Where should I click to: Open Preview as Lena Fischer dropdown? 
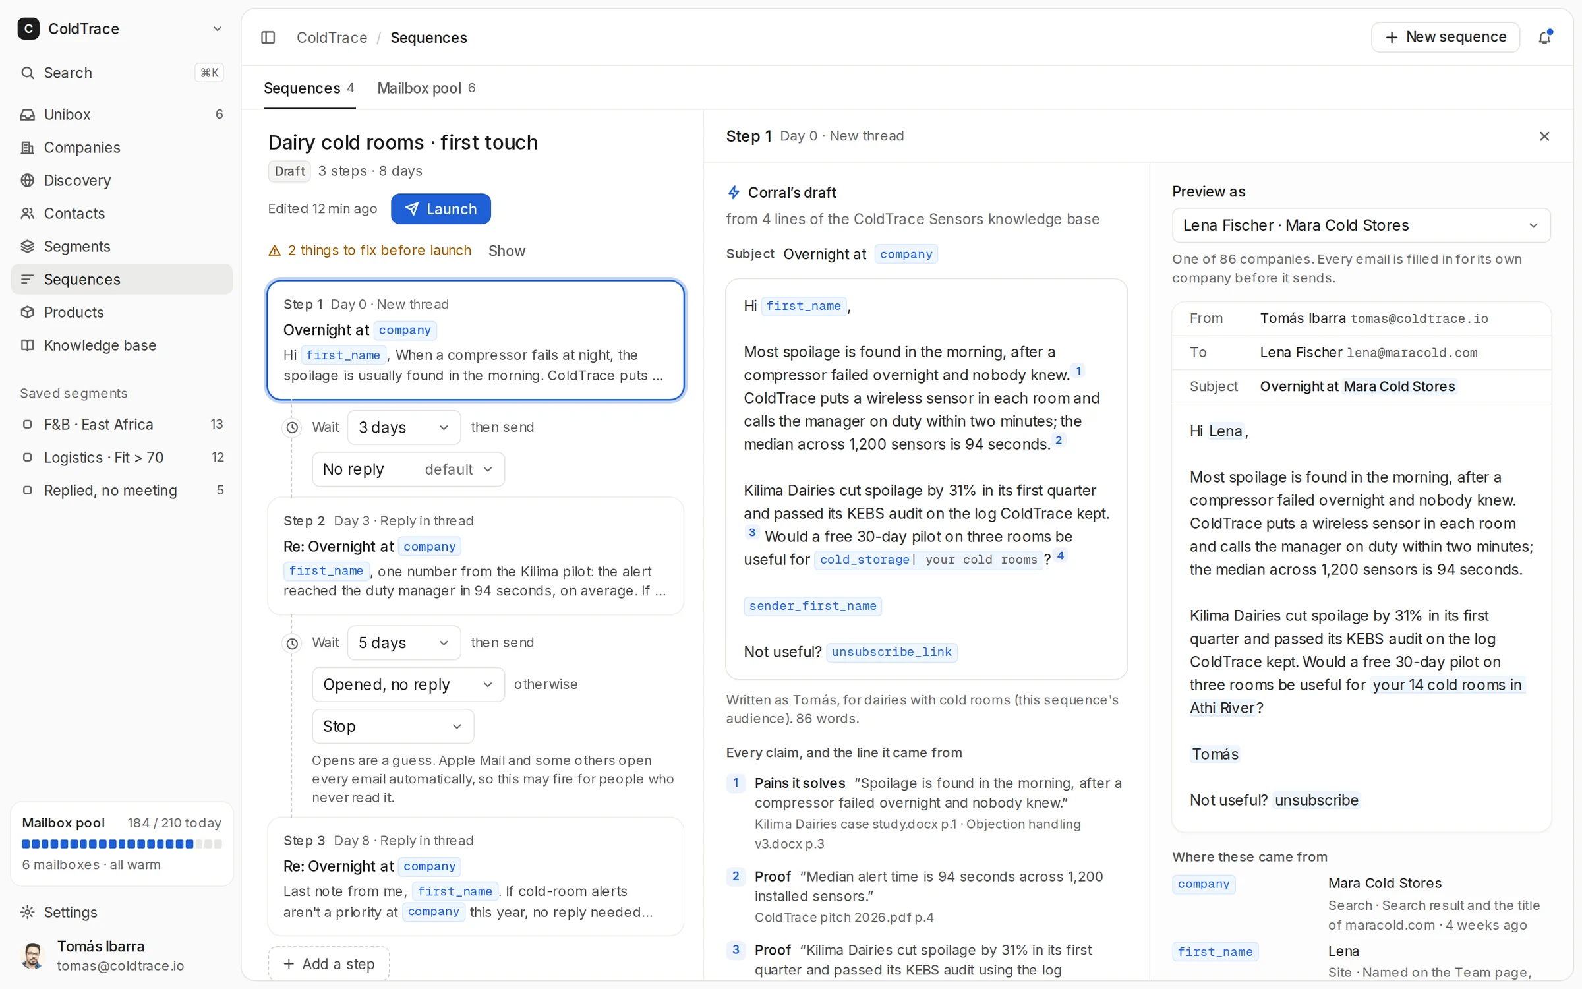[x=1361, y=225]
